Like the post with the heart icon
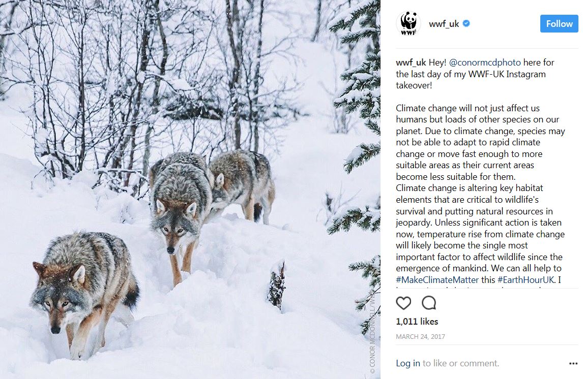 click(403, 303)
